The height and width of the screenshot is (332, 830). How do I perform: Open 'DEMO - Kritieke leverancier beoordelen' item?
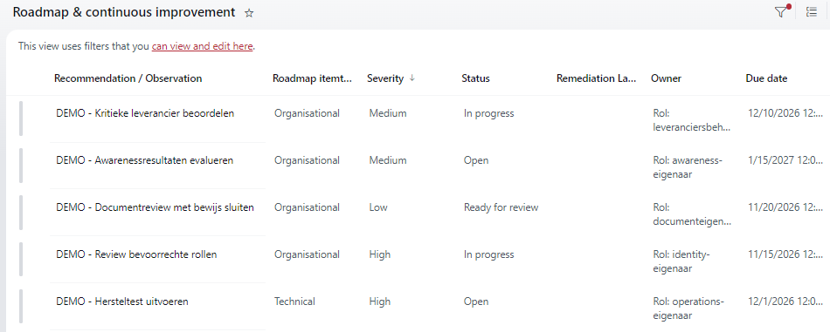click(x=145, y=113)
